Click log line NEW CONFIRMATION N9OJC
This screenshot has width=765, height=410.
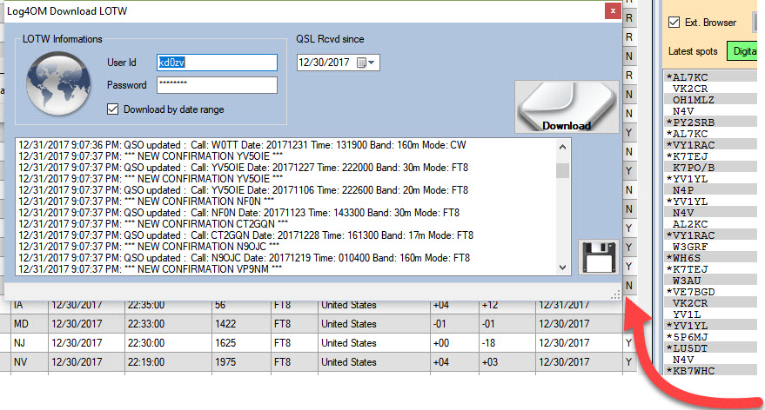(149, 247)
